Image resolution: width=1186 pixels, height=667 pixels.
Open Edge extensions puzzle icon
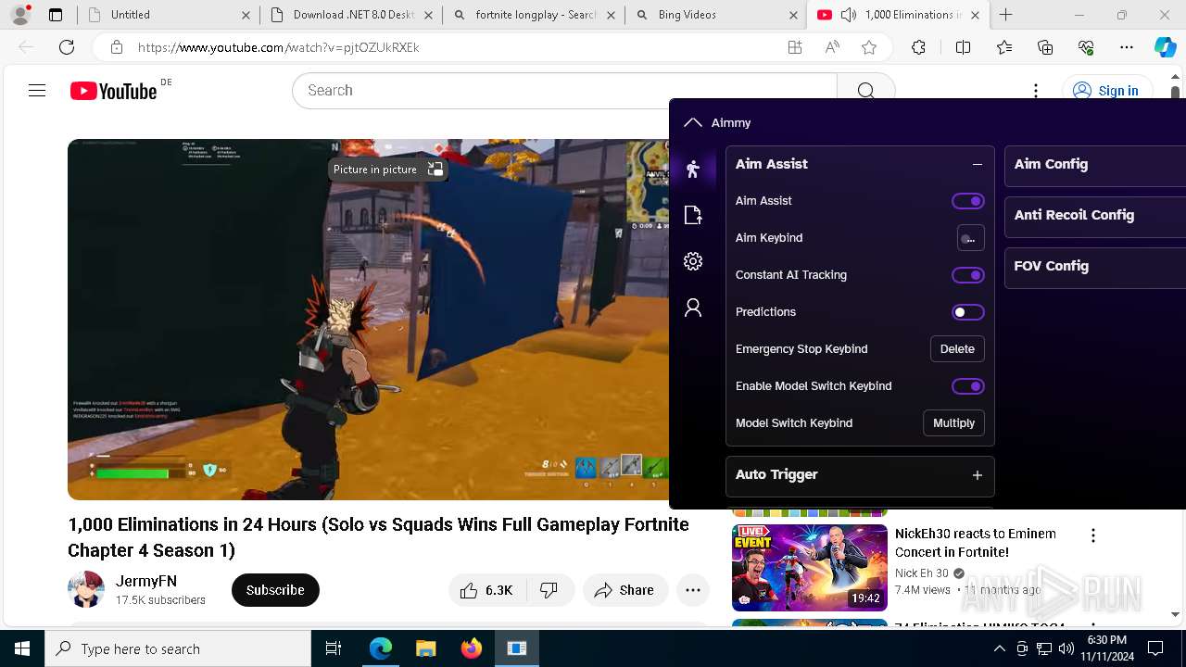coord(918,47)
